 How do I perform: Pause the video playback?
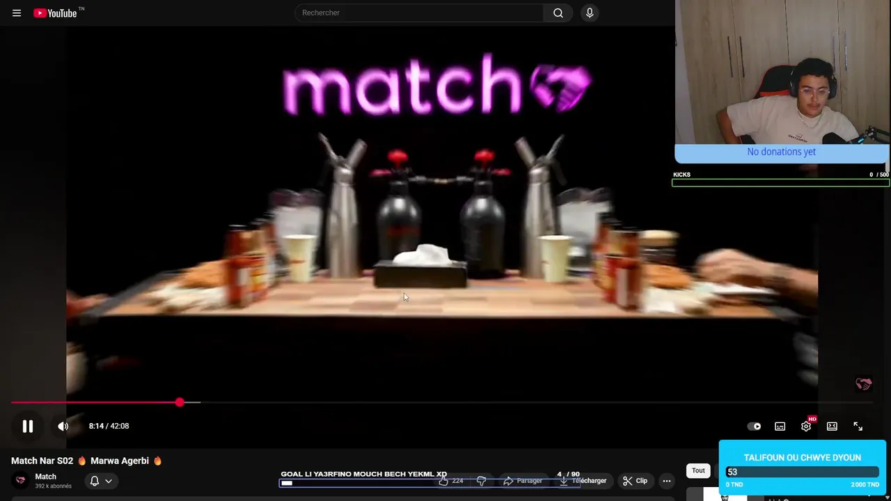pyautogui.click(x=28, y=427)
